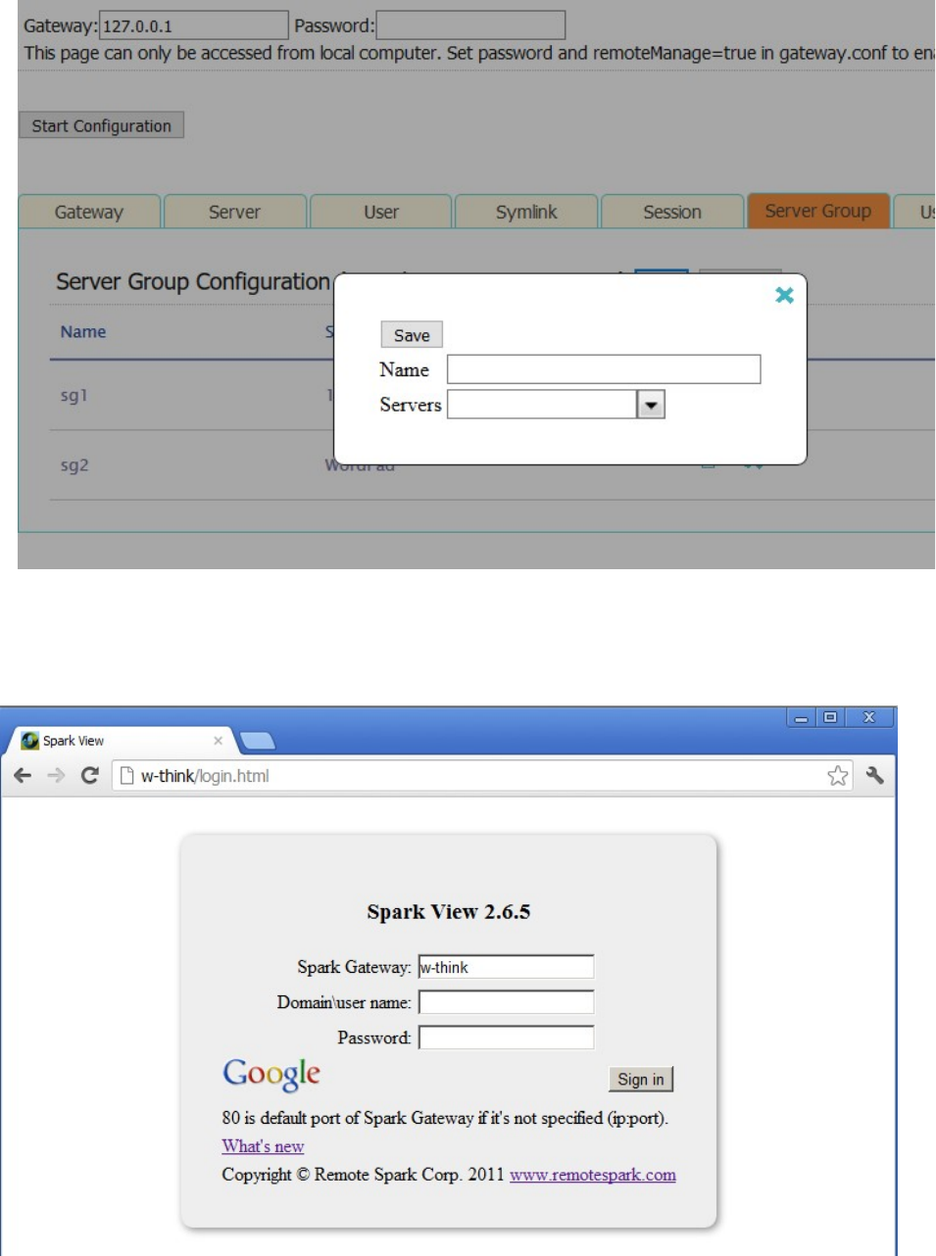The image size is (936, 1256).
Task: Click the login Password field
Action: (x=506, y=1038)
